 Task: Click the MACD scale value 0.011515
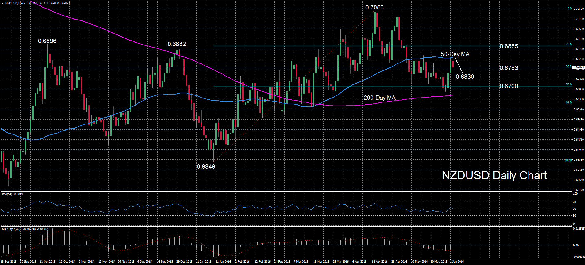579,228
